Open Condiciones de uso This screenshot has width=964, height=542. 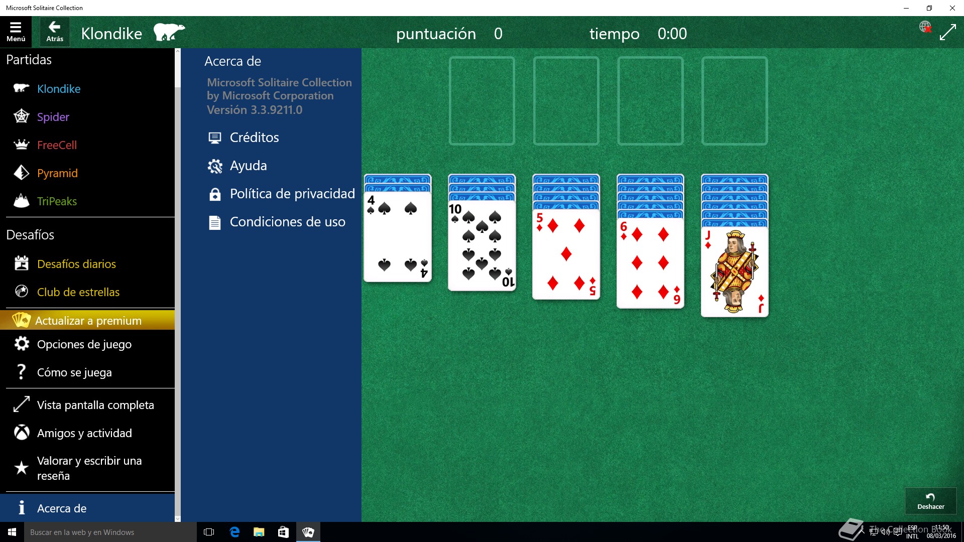pyautogui.click(x=277, y=222)
